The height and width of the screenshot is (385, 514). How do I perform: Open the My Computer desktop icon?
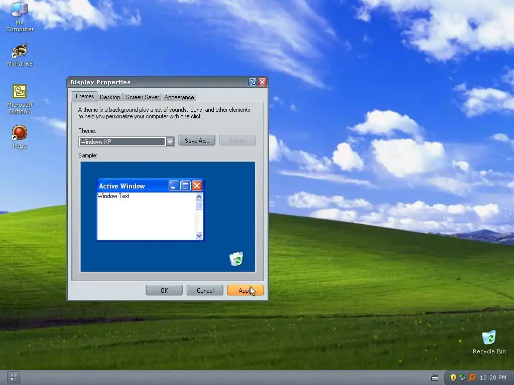point(20,17)
